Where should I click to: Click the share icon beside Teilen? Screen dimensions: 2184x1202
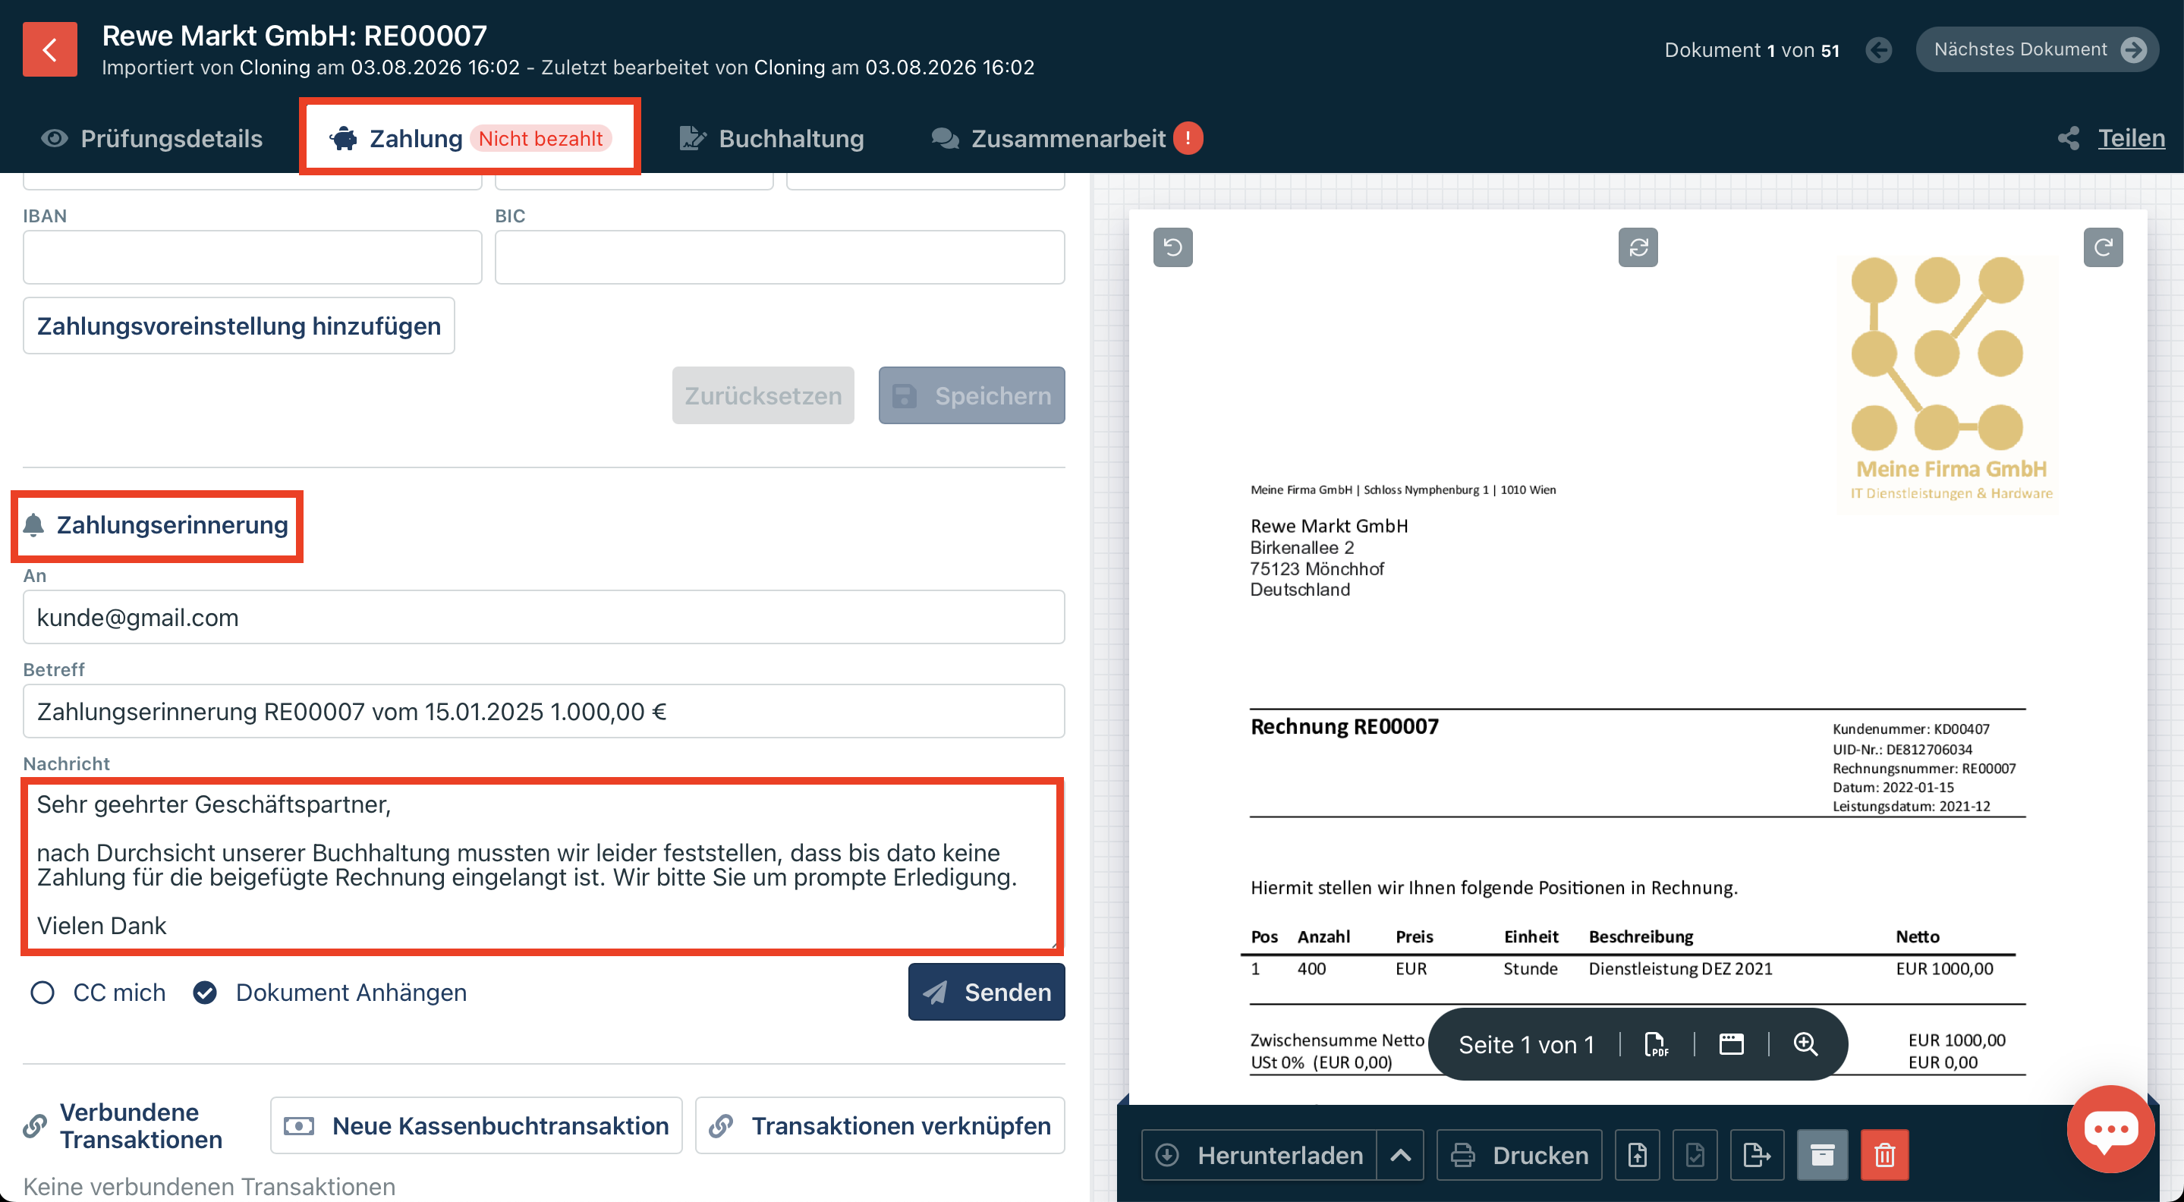[x=2069, y=138]
